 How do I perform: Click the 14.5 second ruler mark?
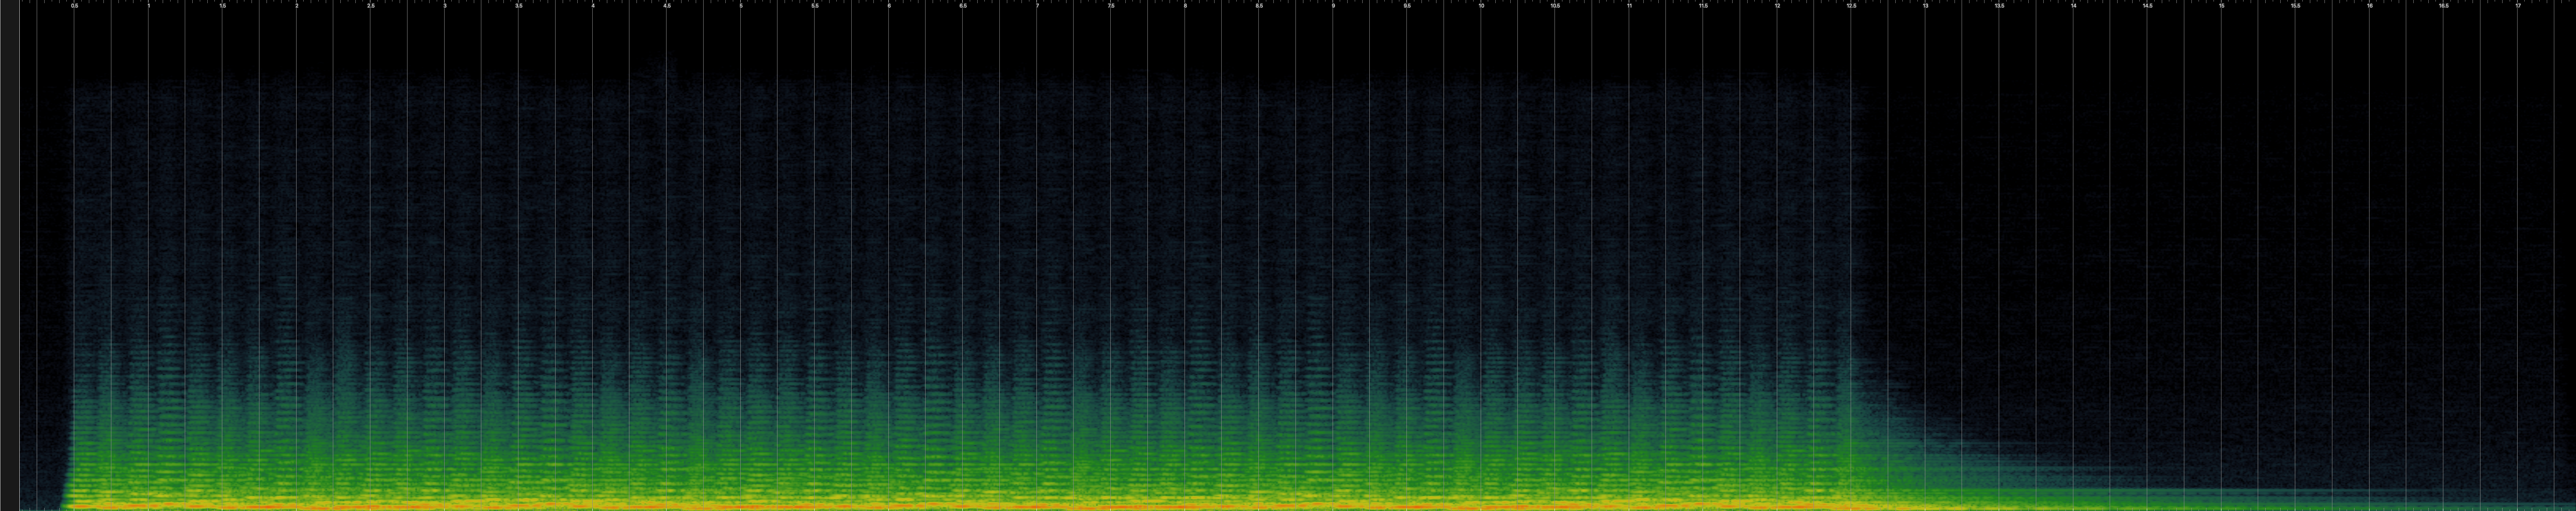(x=2147, y=6)
